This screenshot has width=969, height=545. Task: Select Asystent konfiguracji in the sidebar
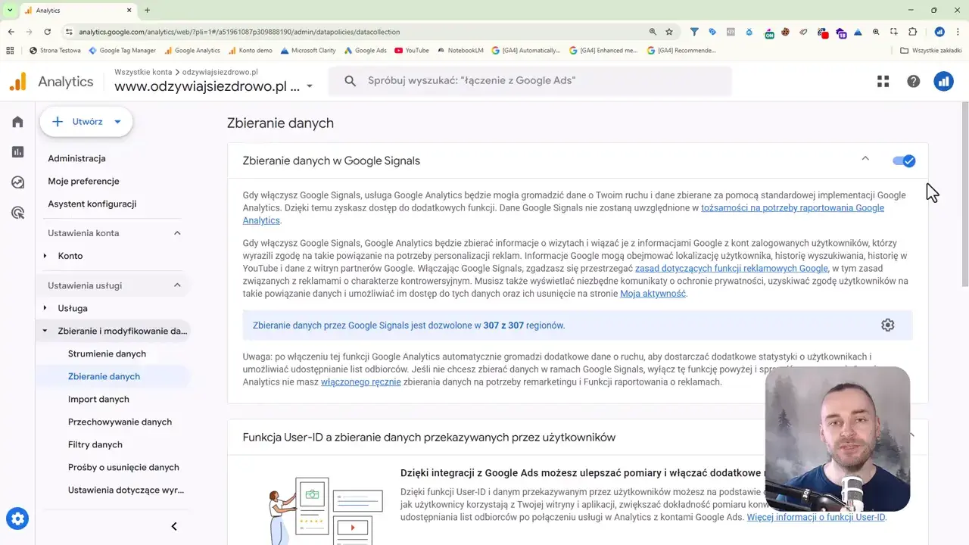[92, 204]
